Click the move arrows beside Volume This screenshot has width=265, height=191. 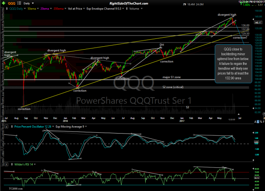pyautogui.click(x=127, y=9)
